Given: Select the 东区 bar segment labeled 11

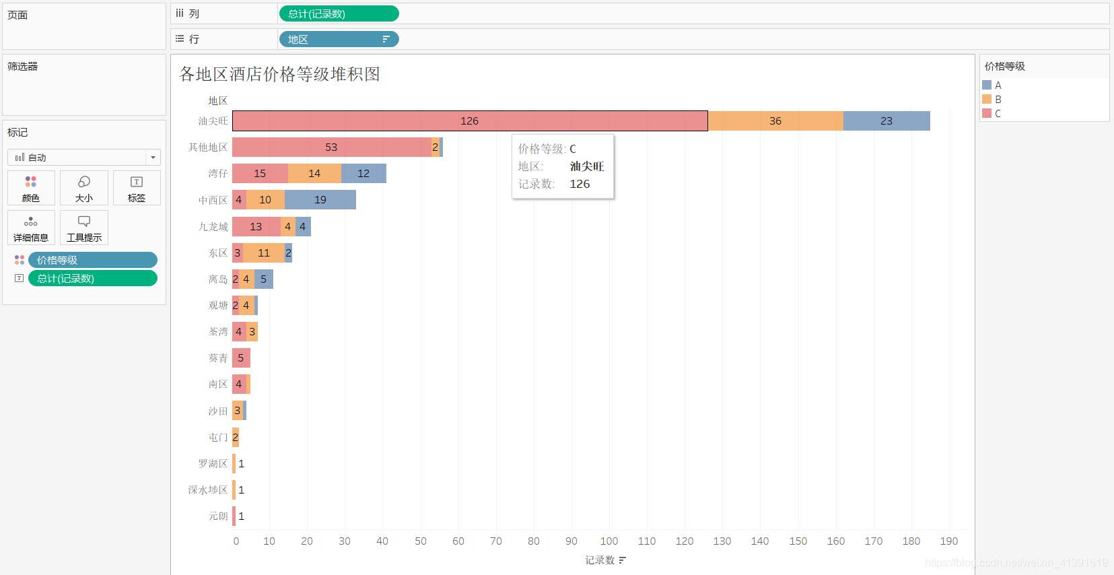Looking at the screenshot, I should (264, 252).
